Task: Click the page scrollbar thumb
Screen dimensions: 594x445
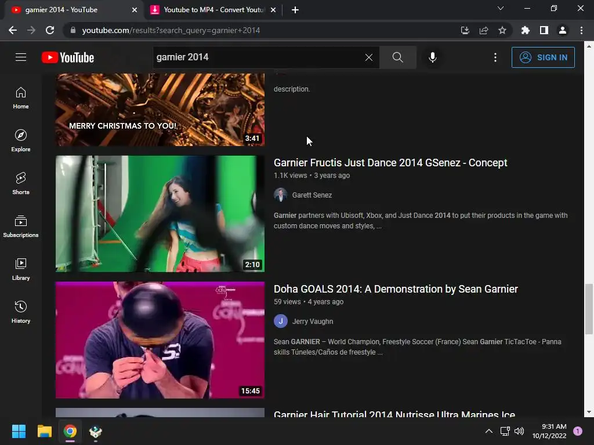Action: [589, 309]
